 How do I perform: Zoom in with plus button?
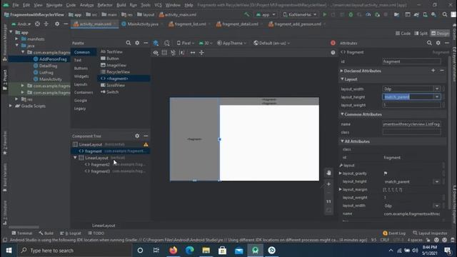pyautogui.click(x=328, y=184)
